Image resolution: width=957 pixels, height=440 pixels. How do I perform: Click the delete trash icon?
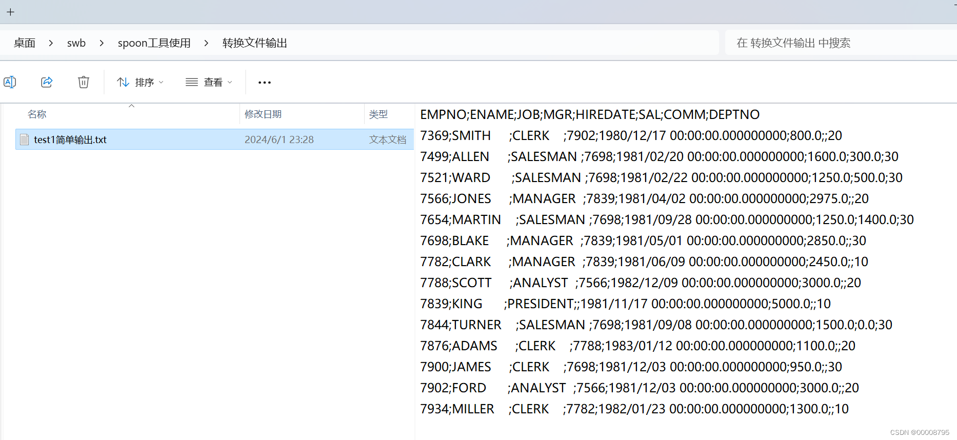click(84, 82)
